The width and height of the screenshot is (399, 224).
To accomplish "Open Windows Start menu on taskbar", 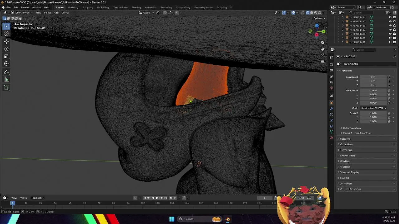I will point(172,219).
